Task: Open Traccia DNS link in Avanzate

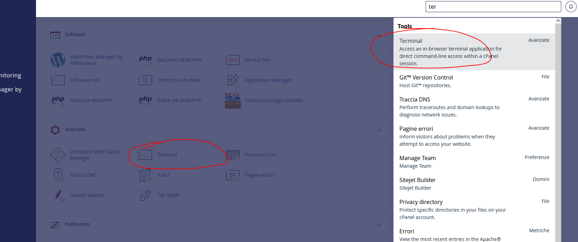Action: [83, 175]
